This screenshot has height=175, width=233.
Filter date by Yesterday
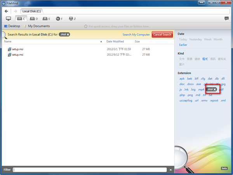click(195, 39)
